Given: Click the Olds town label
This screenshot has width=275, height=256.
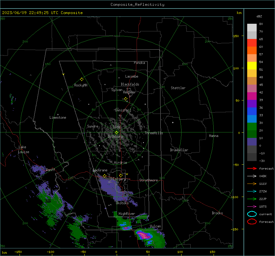Looking at the screenshot, I should [x=116, y=127].
